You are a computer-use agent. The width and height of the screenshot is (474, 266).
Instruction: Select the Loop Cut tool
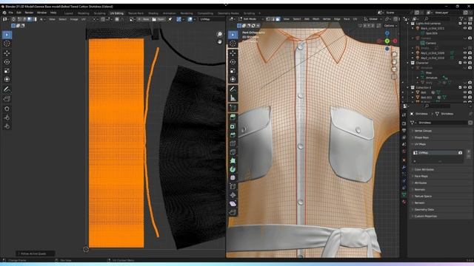click(233, 143)
